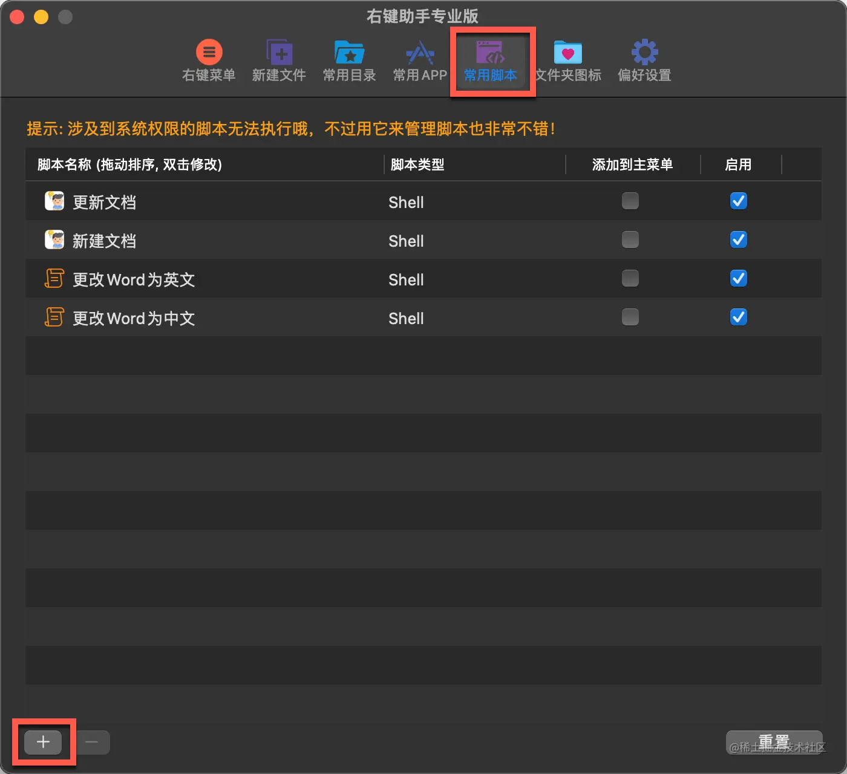This screenshot has height=774, width=847.
Task: Click the Shell type of 新建文档
Action: pos(406,241)
